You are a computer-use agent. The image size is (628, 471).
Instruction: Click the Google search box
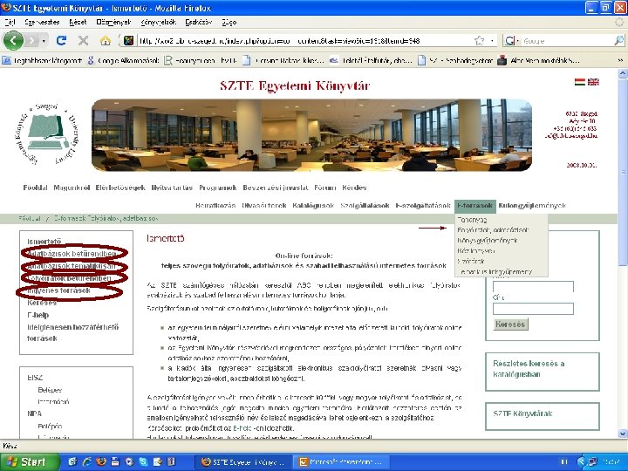pos(567,40)
